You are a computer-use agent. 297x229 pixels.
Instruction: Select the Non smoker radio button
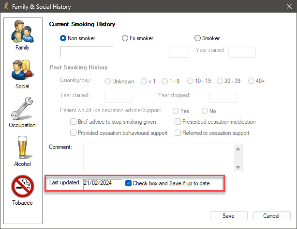pos(63,38)
